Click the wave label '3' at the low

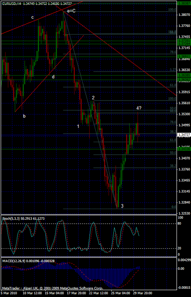pyautogui.click(x=122, y=206)
